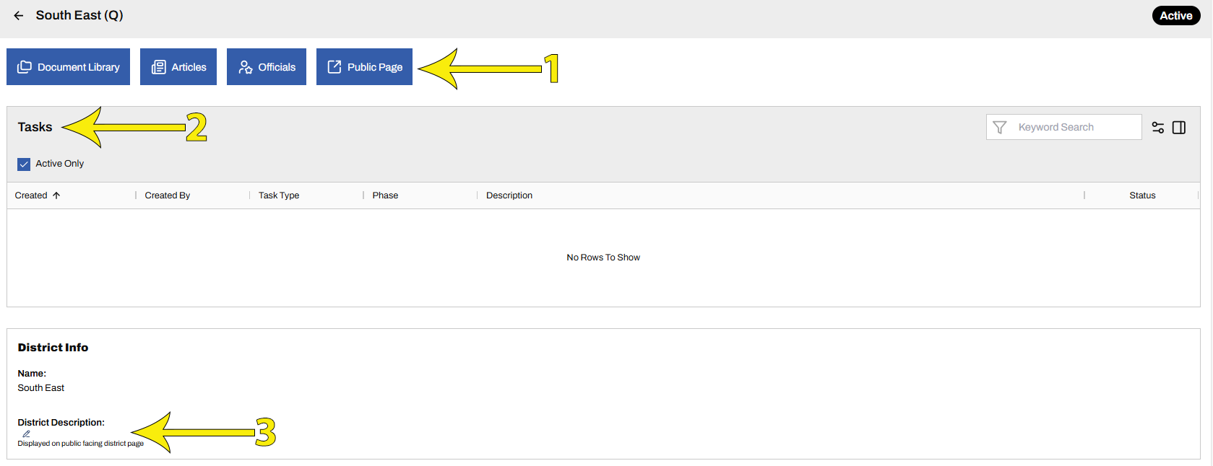Go back using the left arrow

click(19, 15)
